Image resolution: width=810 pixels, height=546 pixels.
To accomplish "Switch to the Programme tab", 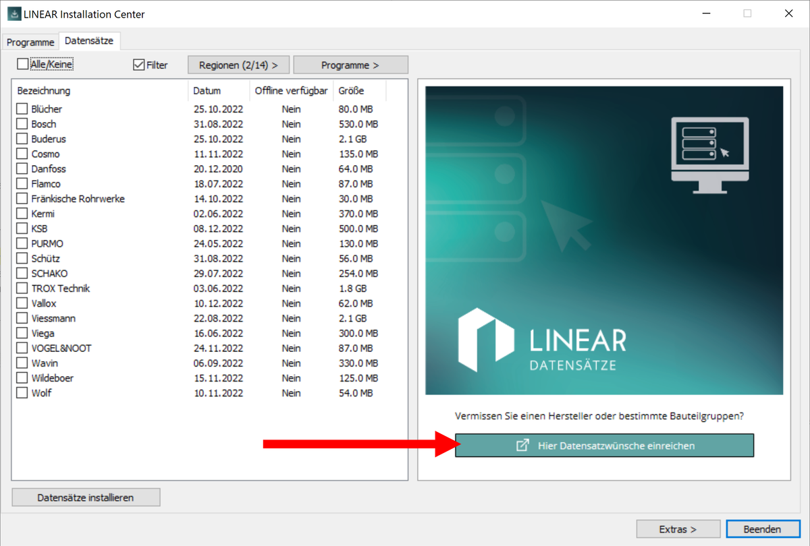I will point(30,42).
